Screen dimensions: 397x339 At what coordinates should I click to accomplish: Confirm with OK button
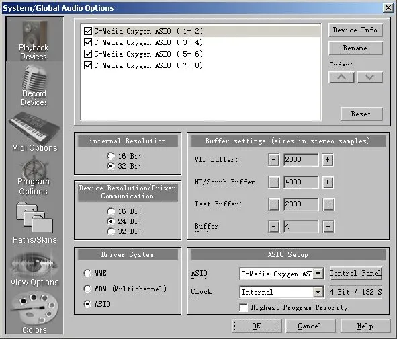(x=256, y=326)
